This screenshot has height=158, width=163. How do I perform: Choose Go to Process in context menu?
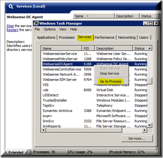click(111, 82)
